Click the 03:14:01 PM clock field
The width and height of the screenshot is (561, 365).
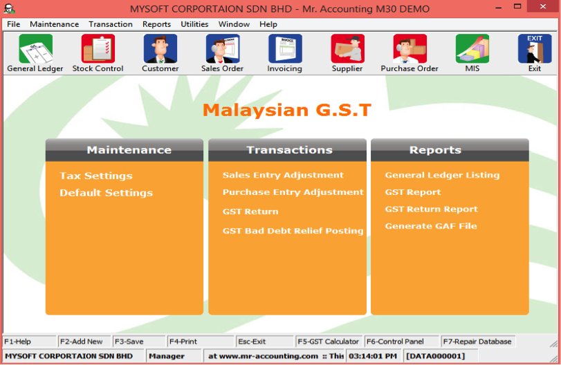374,356
